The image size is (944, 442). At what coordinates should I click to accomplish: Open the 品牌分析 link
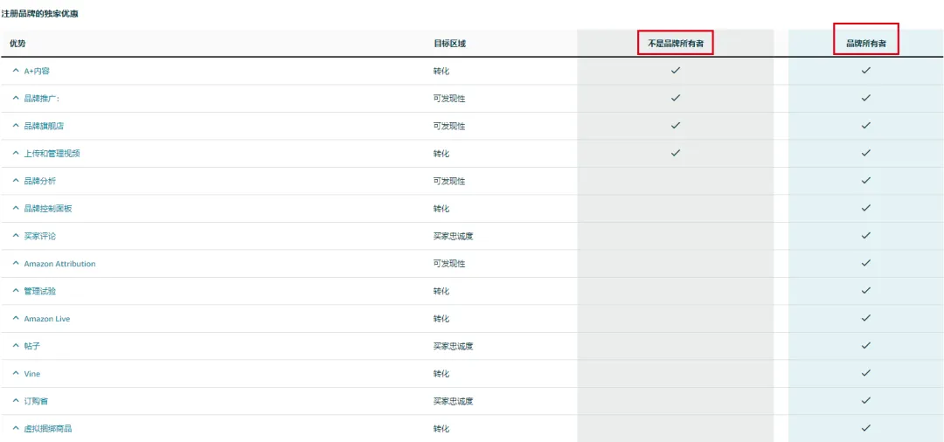(39, 181)
